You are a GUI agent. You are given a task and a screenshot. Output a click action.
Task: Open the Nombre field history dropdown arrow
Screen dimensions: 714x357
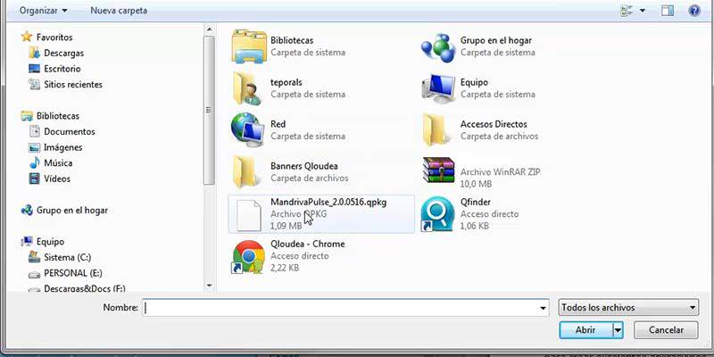(543, 308)
